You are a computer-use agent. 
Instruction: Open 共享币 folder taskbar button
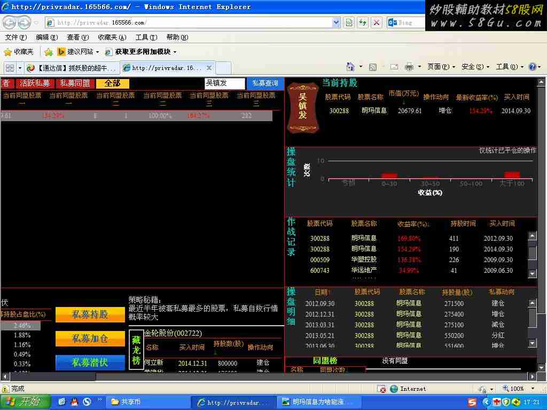coord(148,402)
